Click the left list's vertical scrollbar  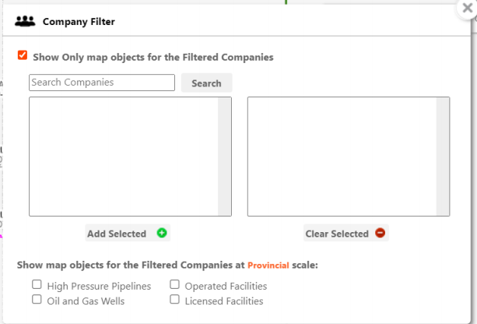(x=225, y=156)
